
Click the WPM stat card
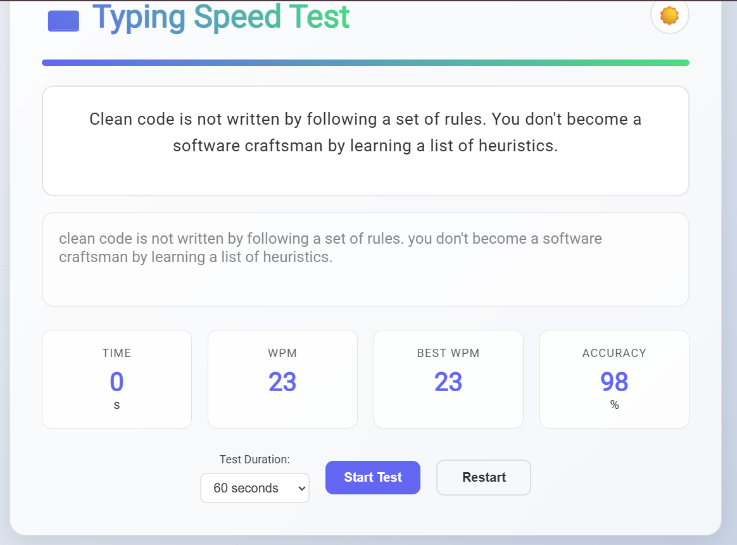pos(282,379)
